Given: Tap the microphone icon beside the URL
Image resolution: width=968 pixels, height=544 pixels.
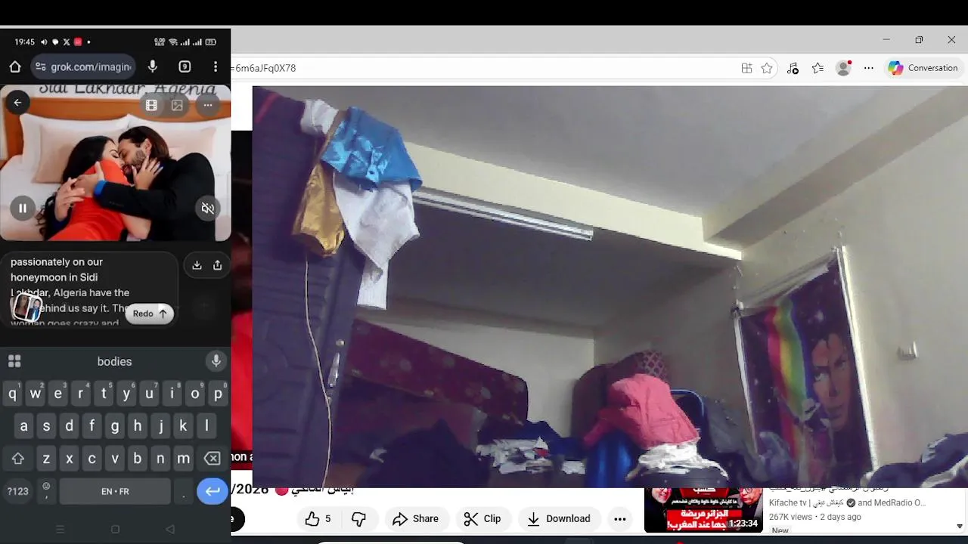Looking at the screenshot, I should pyautogui.click(x=153, y=66).
